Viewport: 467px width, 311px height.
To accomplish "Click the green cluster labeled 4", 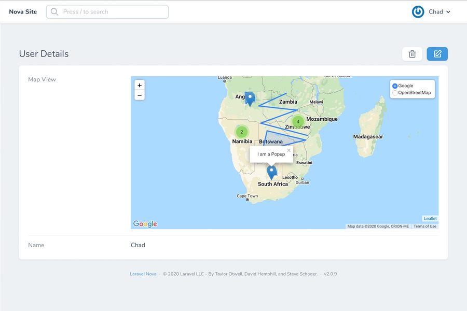I will 298,121.
